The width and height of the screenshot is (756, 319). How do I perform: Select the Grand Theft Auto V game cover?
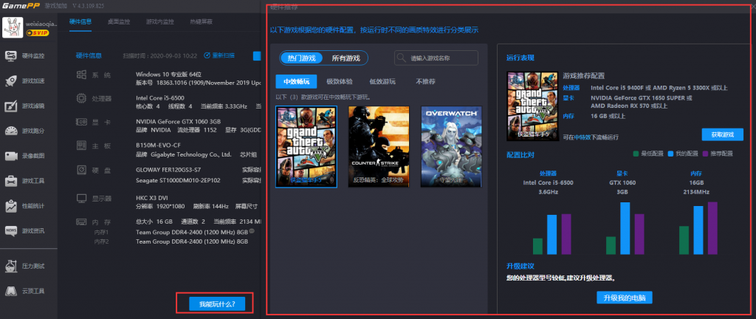pos(306,146)
